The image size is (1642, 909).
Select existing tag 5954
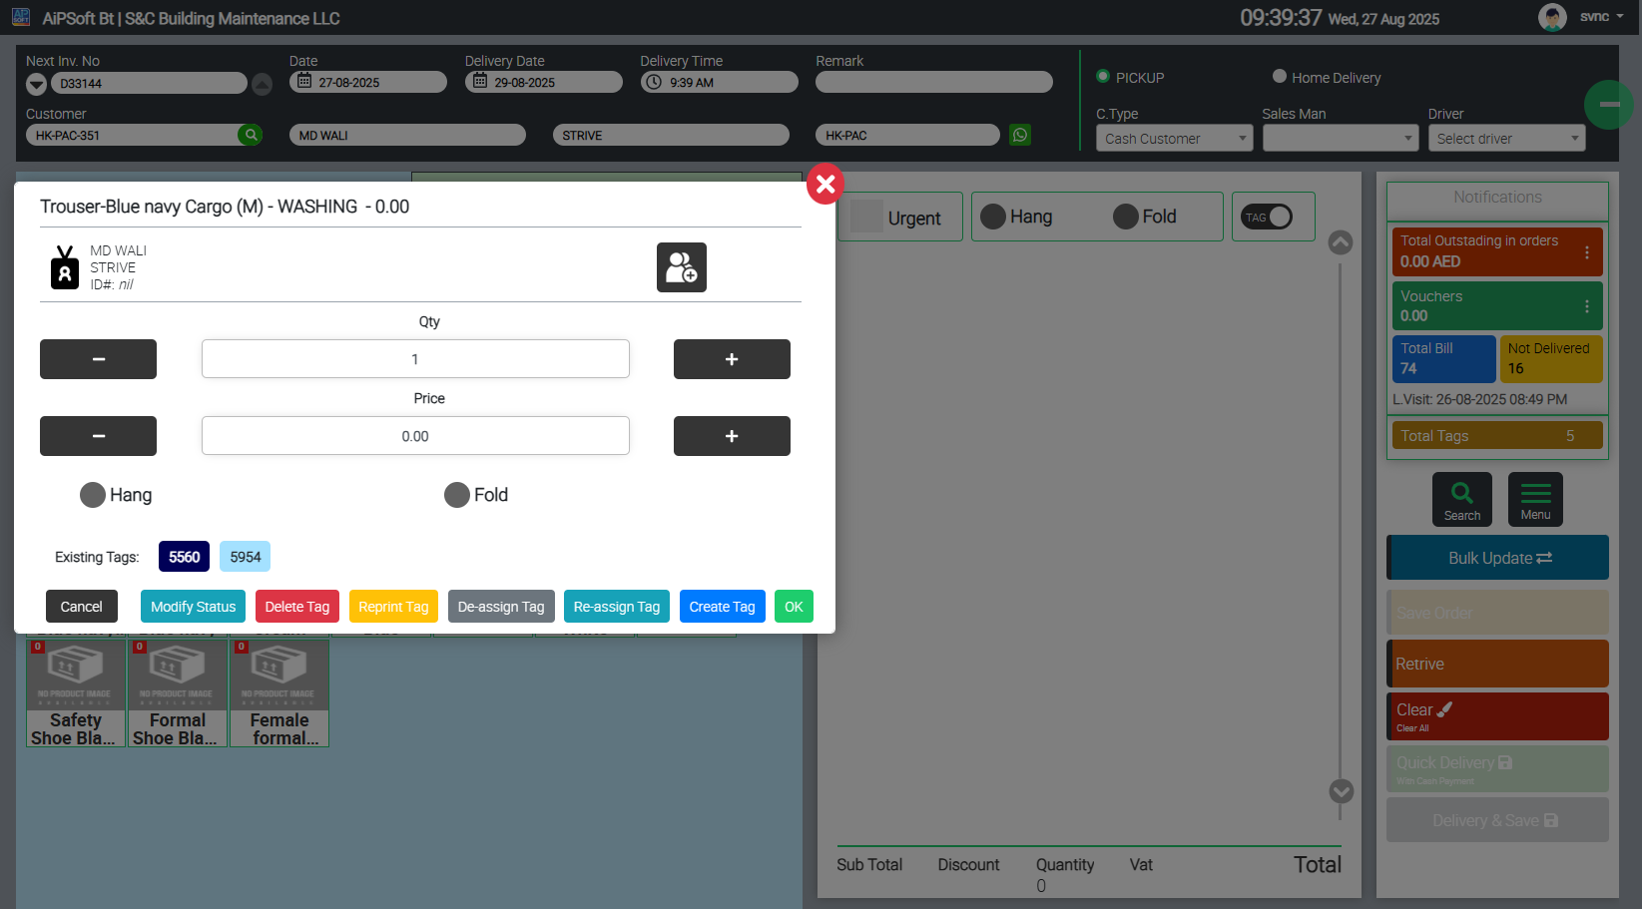pos(245,557)
